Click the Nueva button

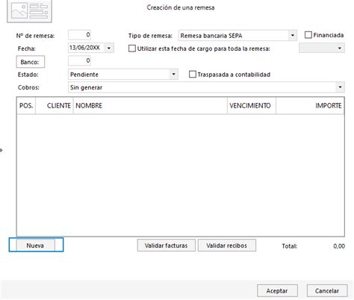[x=36, y=245]
